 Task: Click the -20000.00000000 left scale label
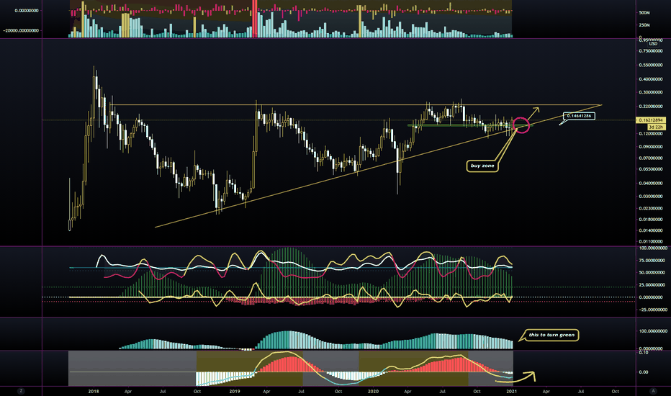[x=21, y=31]
